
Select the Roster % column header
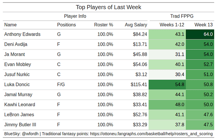tap(103, 25)
